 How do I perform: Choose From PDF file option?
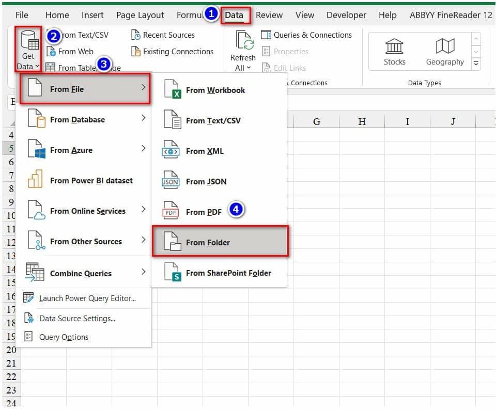click(x=203, y=212)
